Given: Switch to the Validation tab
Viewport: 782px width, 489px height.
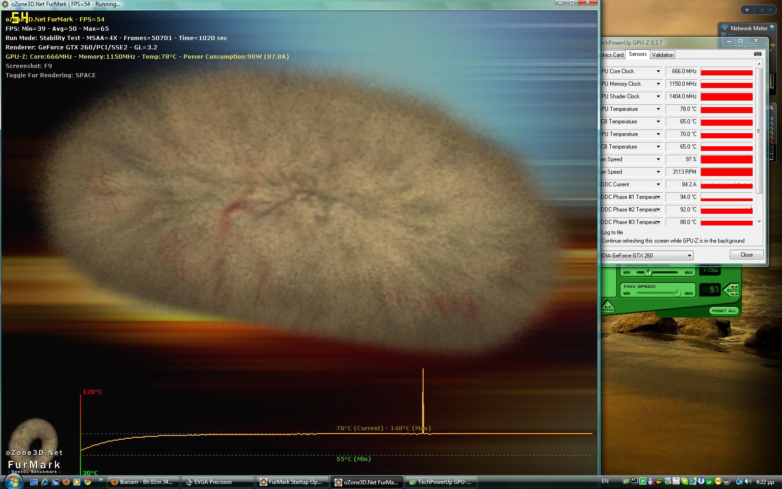Looking at the screenshot, I should (663, 55).
